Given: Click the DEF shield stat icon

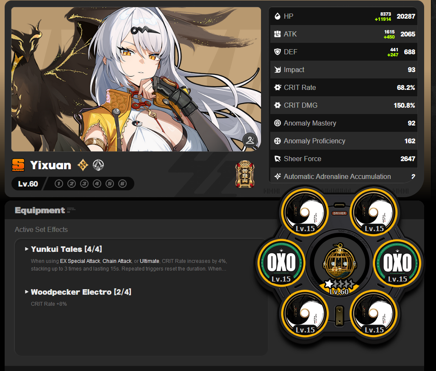Looking at the screenshot, I should [x=277, y=52].
